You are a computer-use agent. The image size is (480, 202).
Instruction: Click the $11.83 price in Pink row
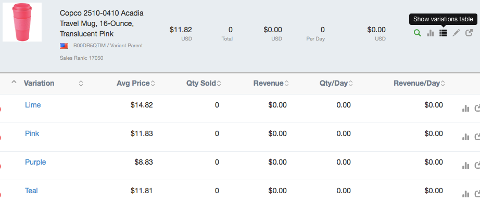[x=142, y=133]
